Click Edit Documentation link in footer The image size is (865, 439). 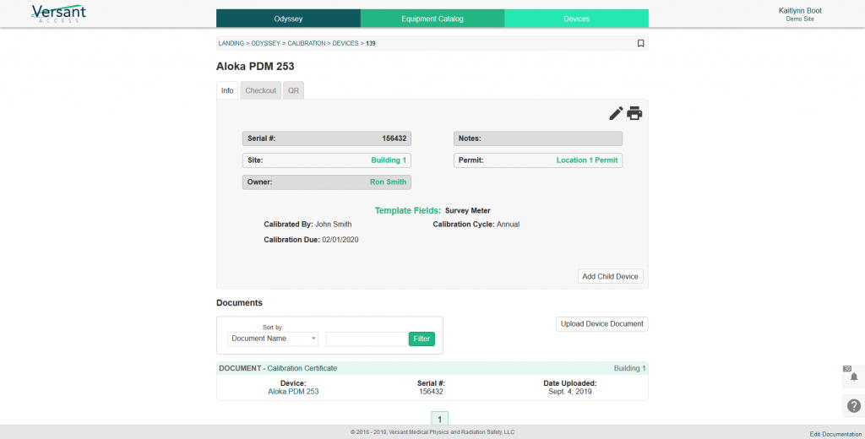[x=835, y=434]
